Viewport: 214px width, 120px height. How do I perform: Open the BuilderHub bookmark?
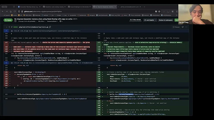pyautogui.click(x=82, y=15)
